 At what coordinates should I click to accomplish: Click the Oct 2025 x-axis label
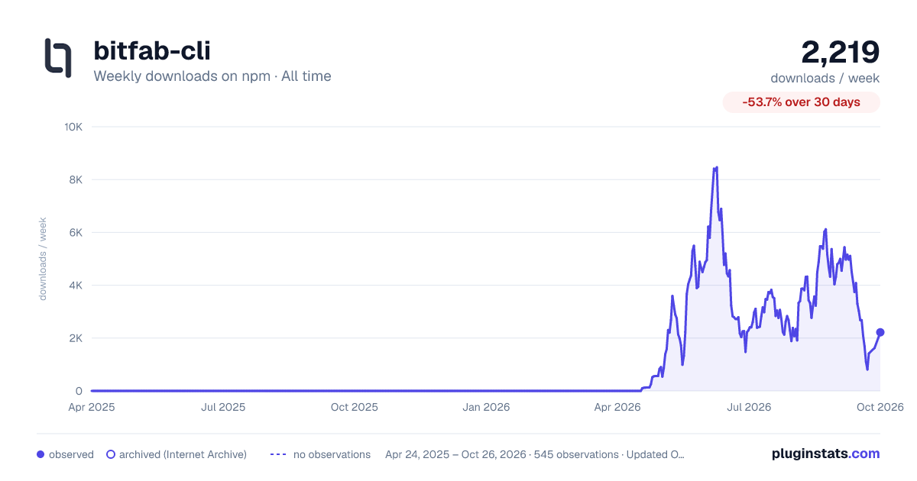[x=355, y=407]
